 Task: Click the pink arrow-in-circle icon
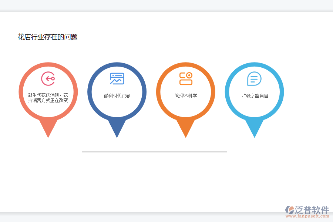click(x=48, y=78)
